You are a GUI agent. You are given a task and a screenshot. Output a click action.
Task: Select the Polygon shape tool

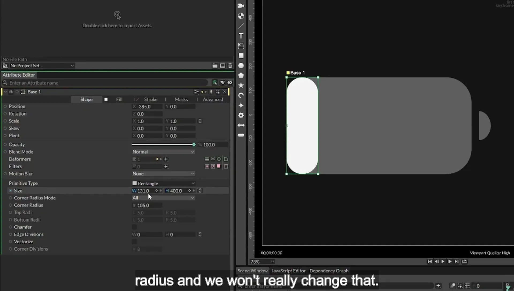coord(241,75)
